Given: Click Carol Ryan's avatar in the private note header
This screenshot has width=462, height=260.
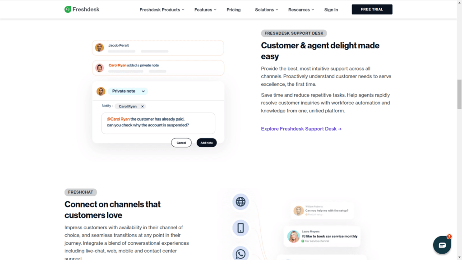Looking at the screenshot, I should (101, 91).
